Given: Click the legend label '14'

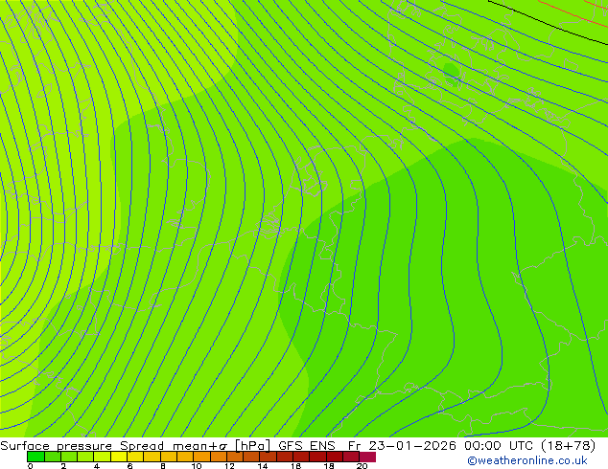Looking at the screenshot, I should [x=263, y=466].
